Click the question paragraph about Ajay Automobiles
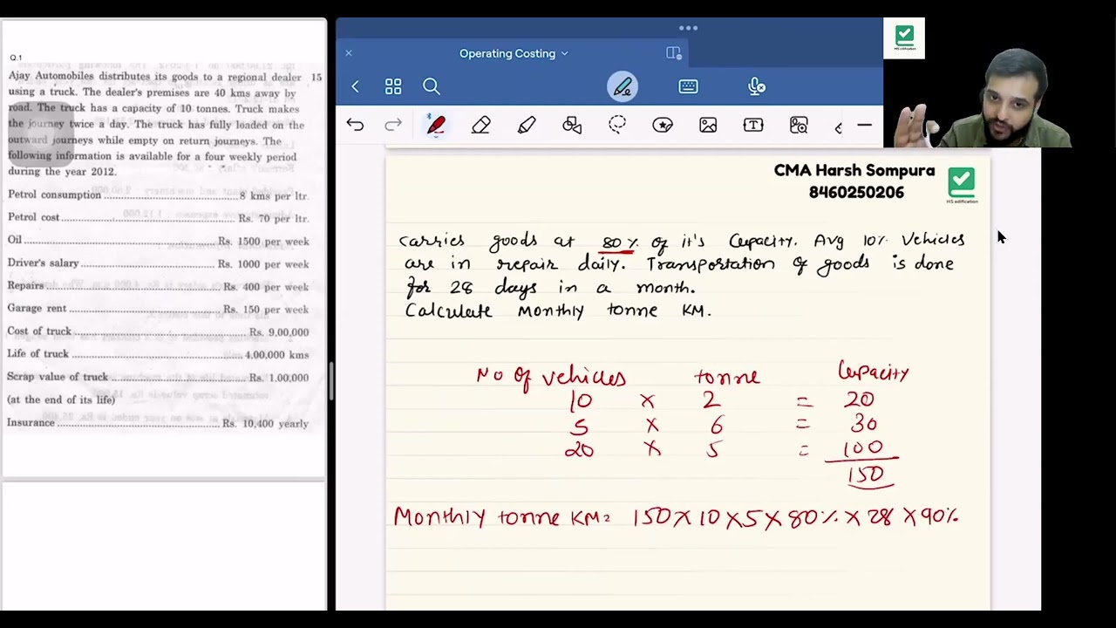This screenshot has width=1116, height=628. 157,124
